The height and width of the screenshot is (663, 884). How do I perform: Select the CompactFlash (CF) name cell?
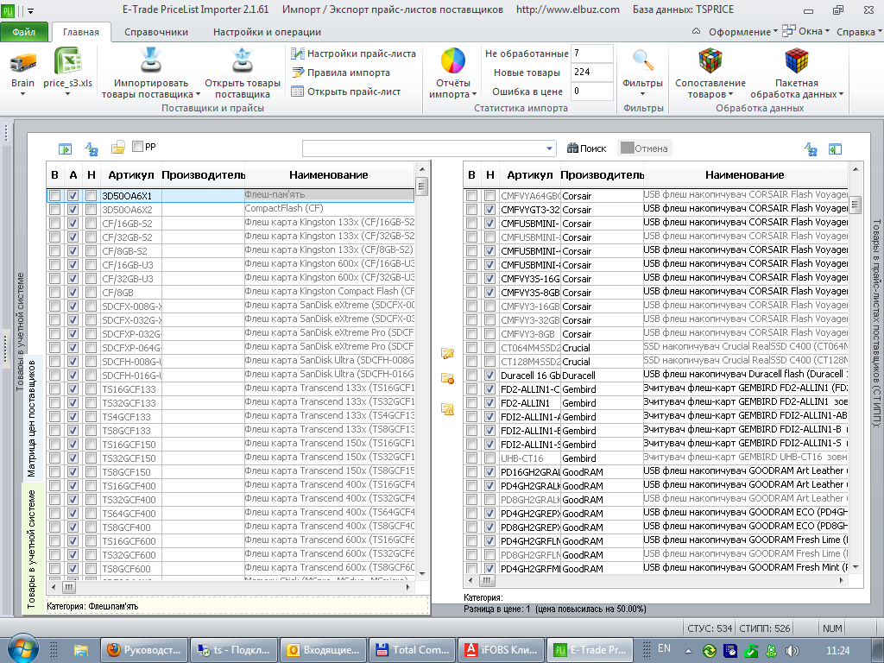(x=329, y=209)
